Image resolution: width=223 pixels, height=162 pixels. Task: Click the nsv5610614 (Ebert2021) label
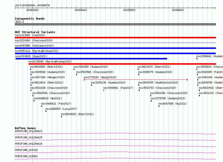coord(47,83)
